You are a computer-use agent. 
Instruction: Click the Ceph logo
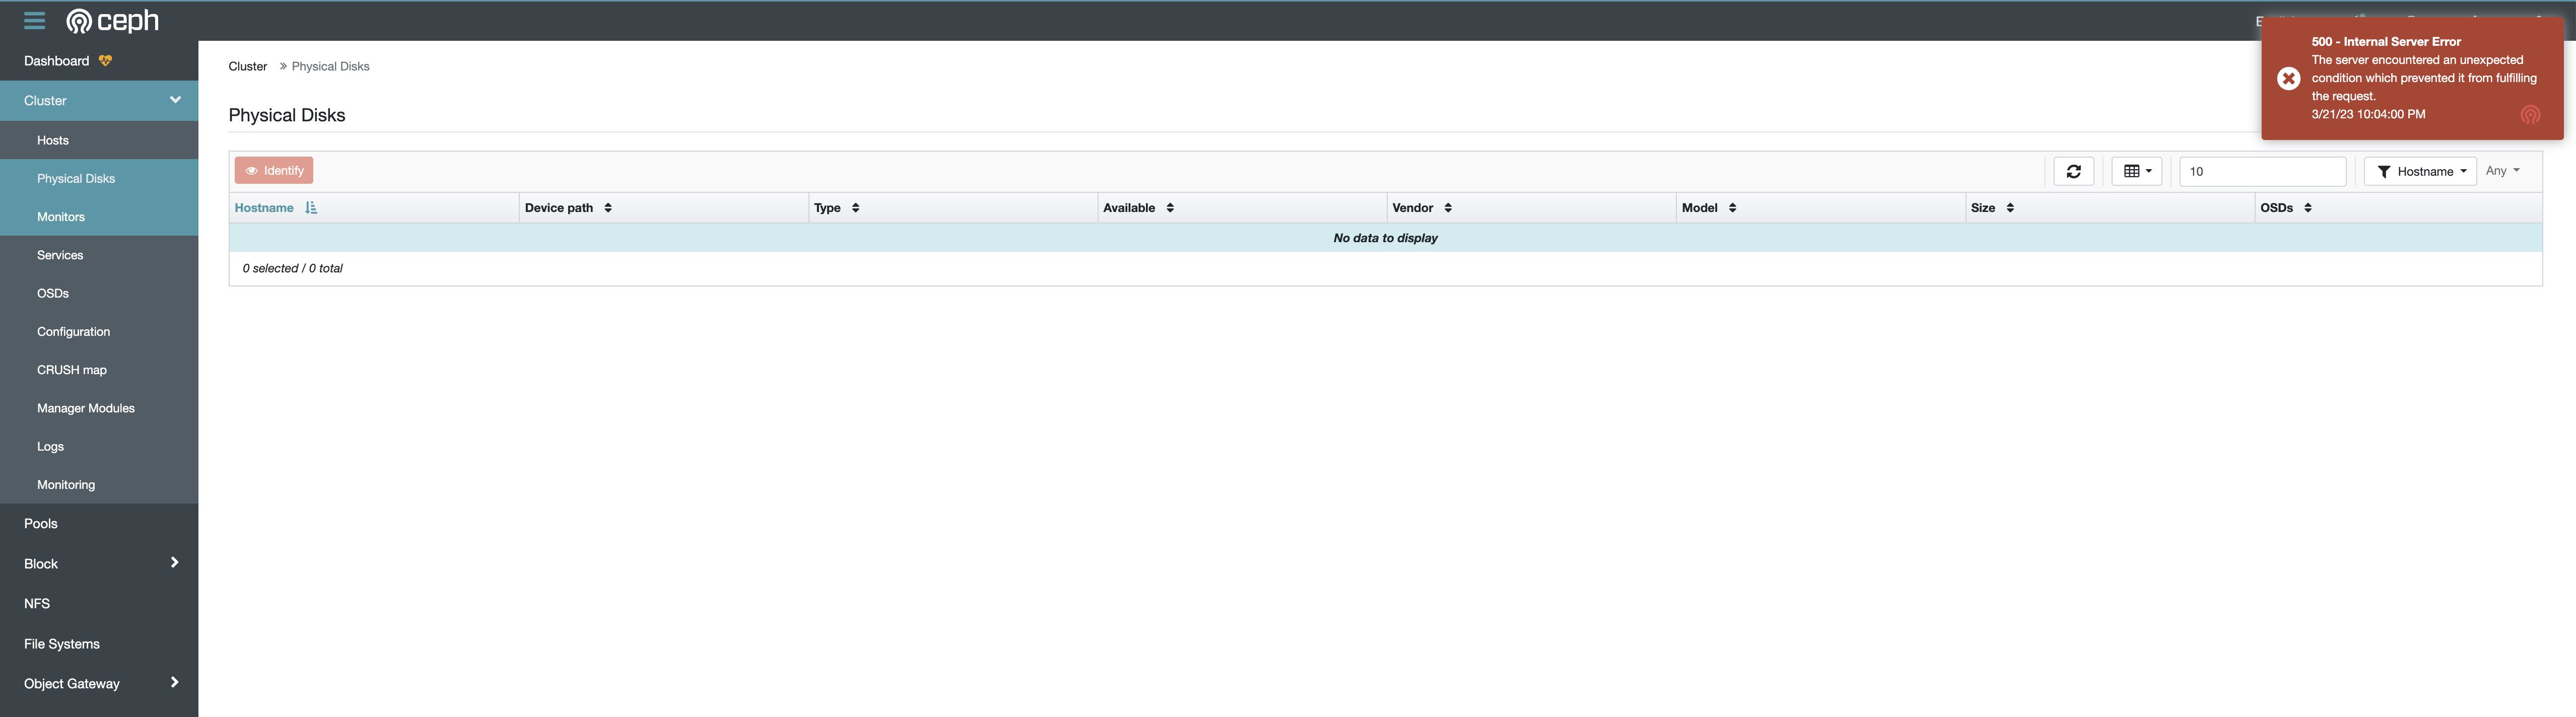click(x=112, y=20)
